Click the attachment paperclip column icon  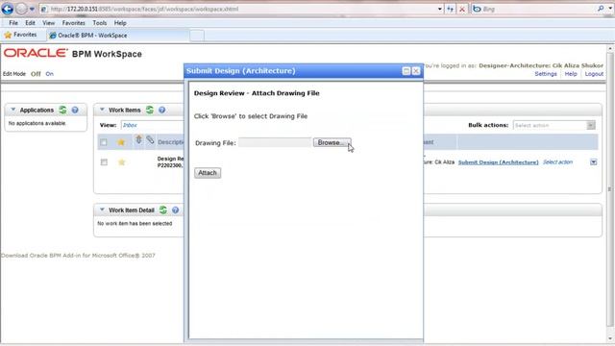coord(150,139)
